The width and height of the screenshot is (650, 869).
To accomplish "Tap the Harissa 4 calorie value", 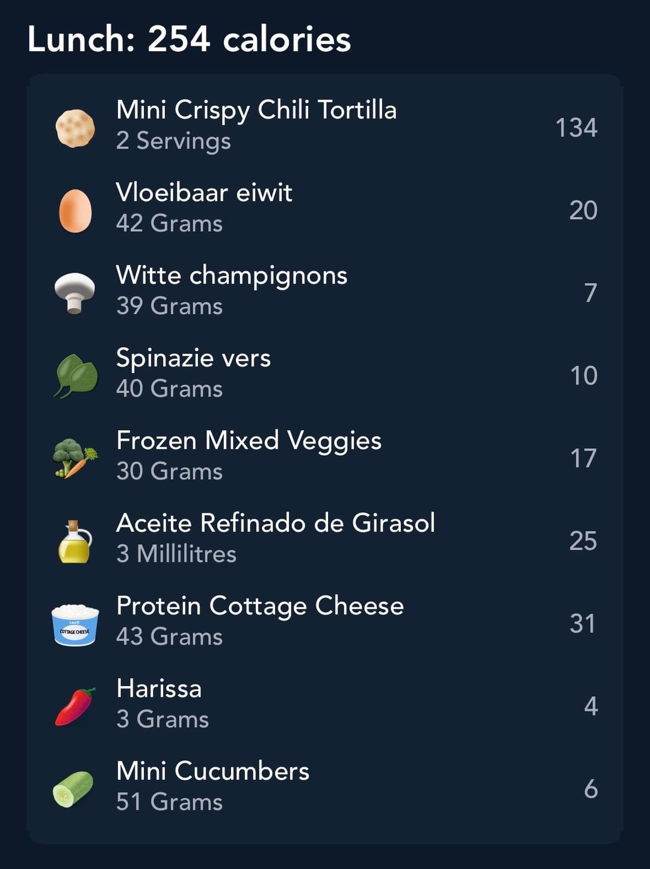I will point(590,707).
